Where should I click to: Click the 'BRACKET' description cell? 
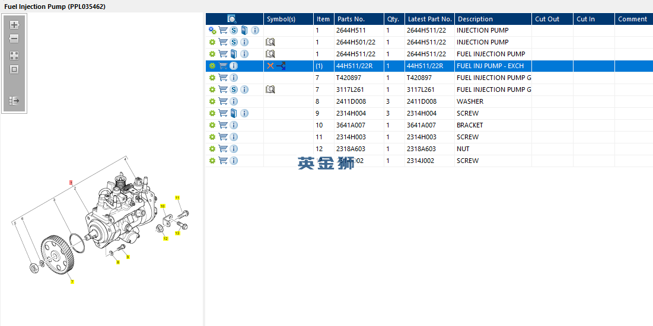[x=493, y=125]
